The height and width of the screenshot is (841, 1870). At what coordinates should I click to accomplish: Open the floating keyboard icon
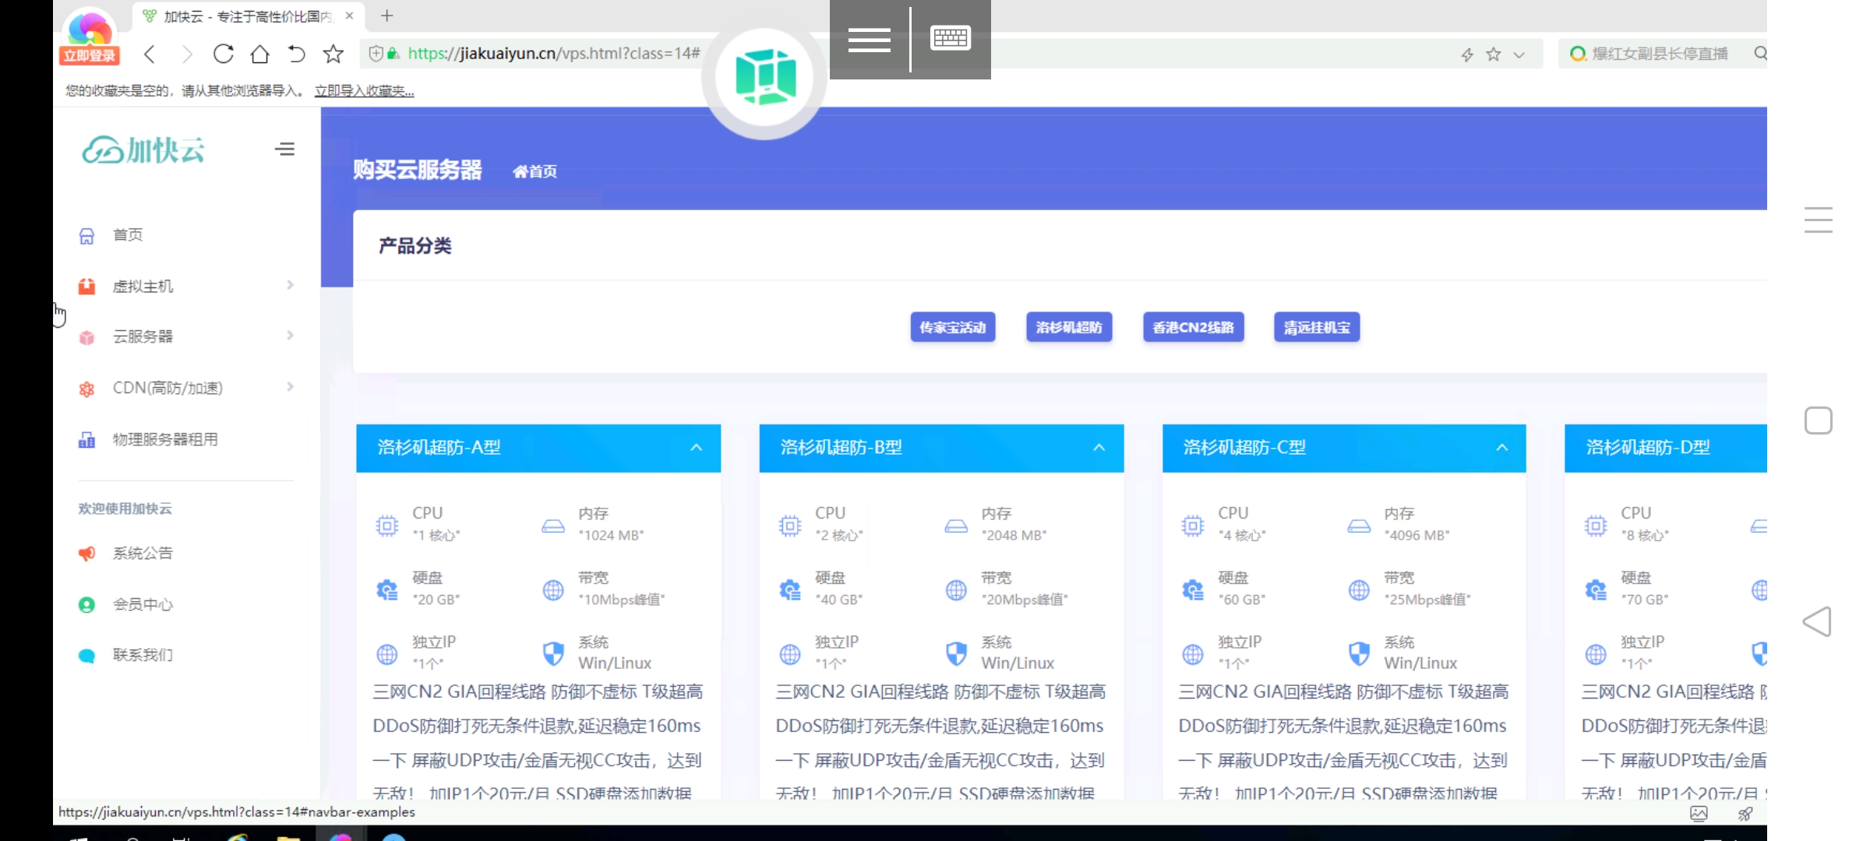[x=951, y=38]
